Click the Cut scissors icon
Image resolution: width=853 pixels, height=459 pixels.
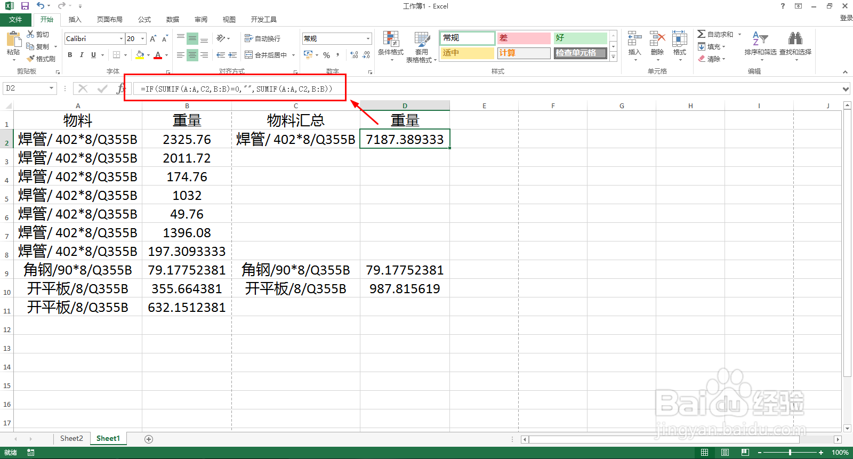30,34
